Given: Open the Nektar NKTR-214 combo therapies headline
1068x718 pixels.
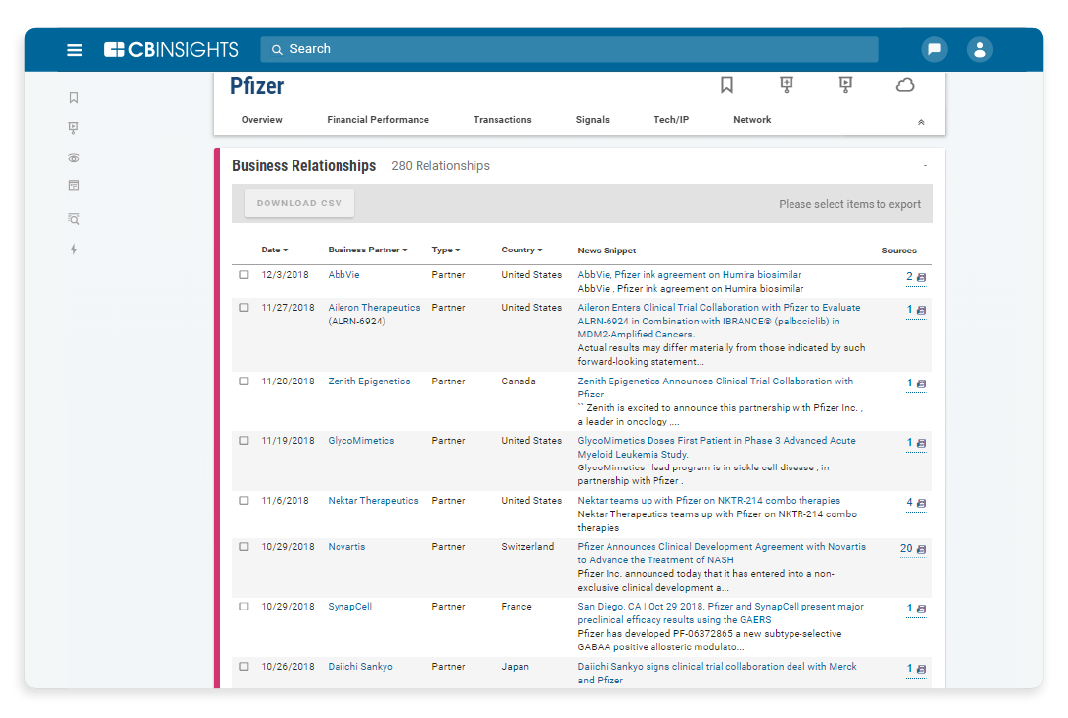Looking at the screenshot, I should pos(709,501).
